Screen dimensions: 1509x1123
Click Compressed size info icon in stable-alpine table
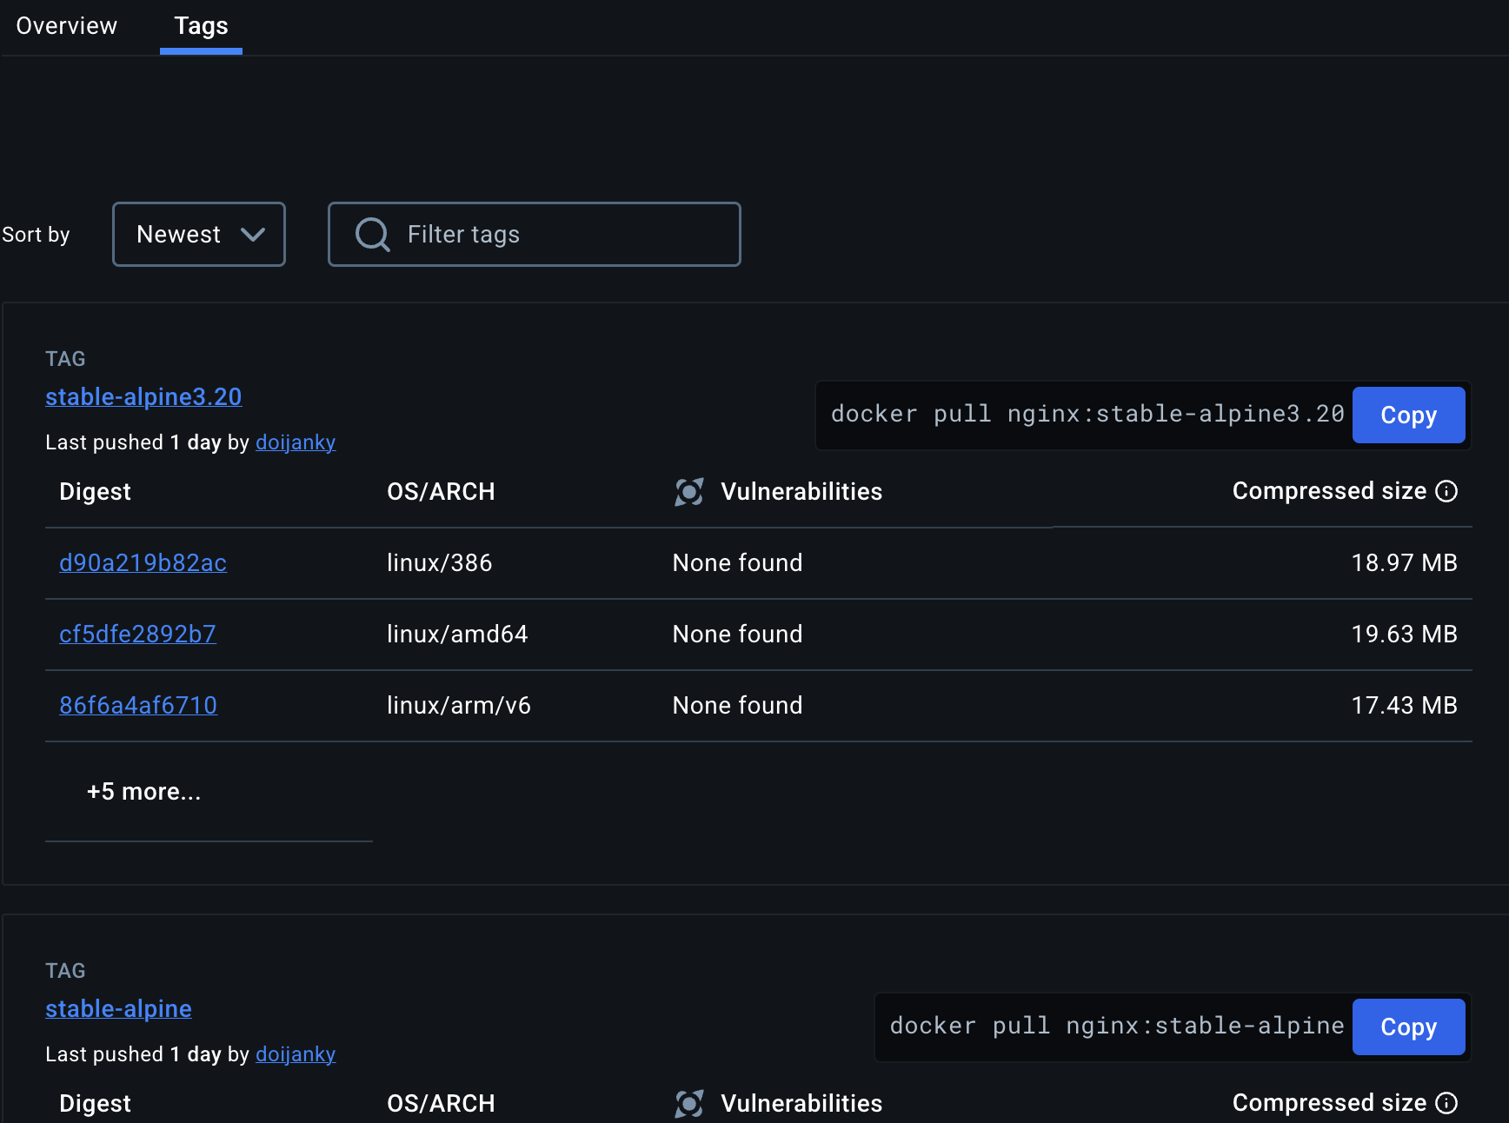tap(1446, 1103)
